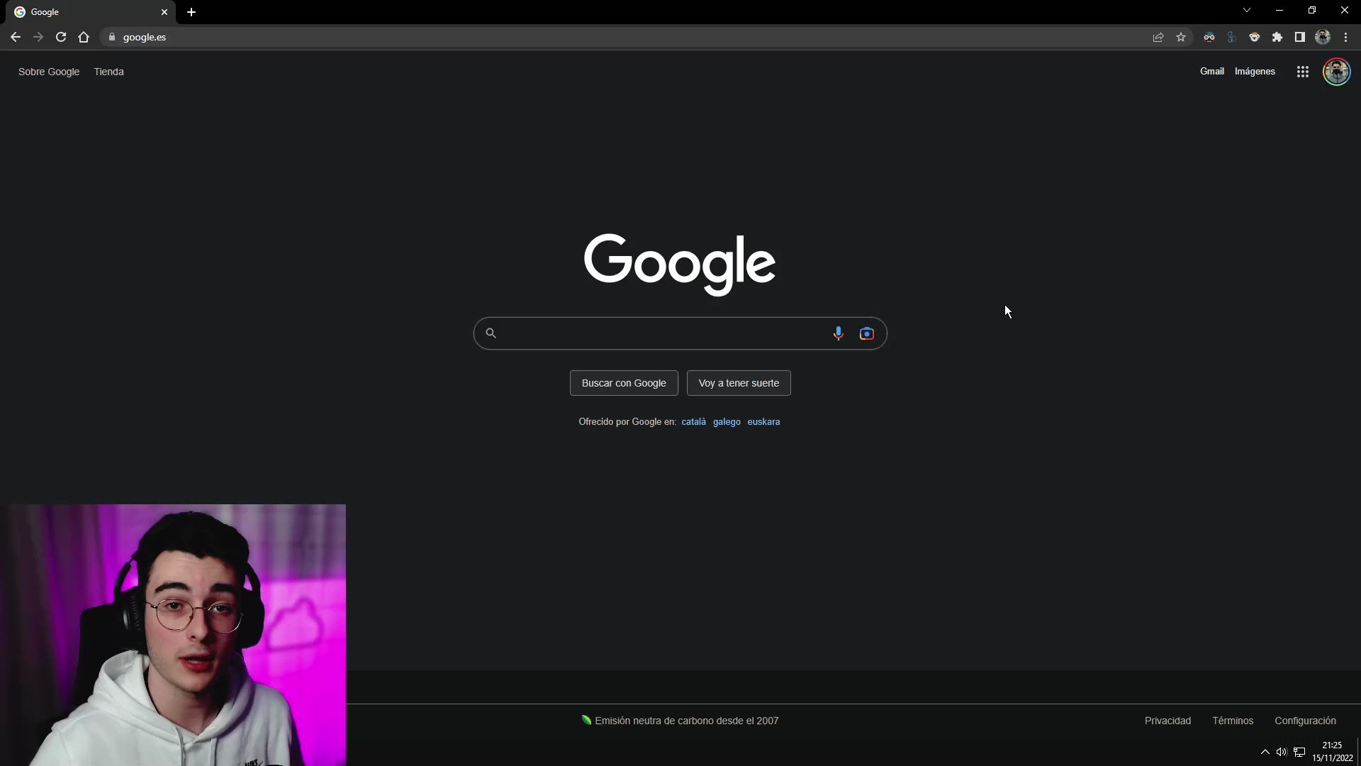Open the Tienda link
Image resolution: width=1361 pixels, height=766 pixels.
[108, 72]
